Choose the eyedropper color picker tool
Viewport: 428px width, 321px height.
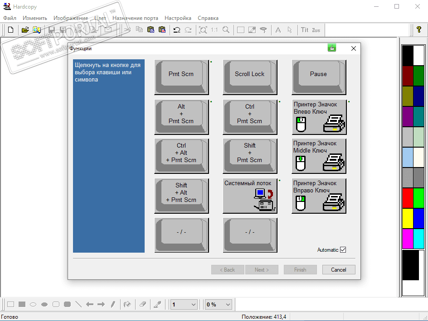pyautogui.click(x=157, y=304)
